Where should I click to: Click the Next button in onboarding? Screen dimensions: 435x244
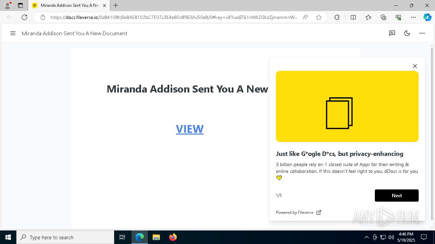(x=397, y=196)
